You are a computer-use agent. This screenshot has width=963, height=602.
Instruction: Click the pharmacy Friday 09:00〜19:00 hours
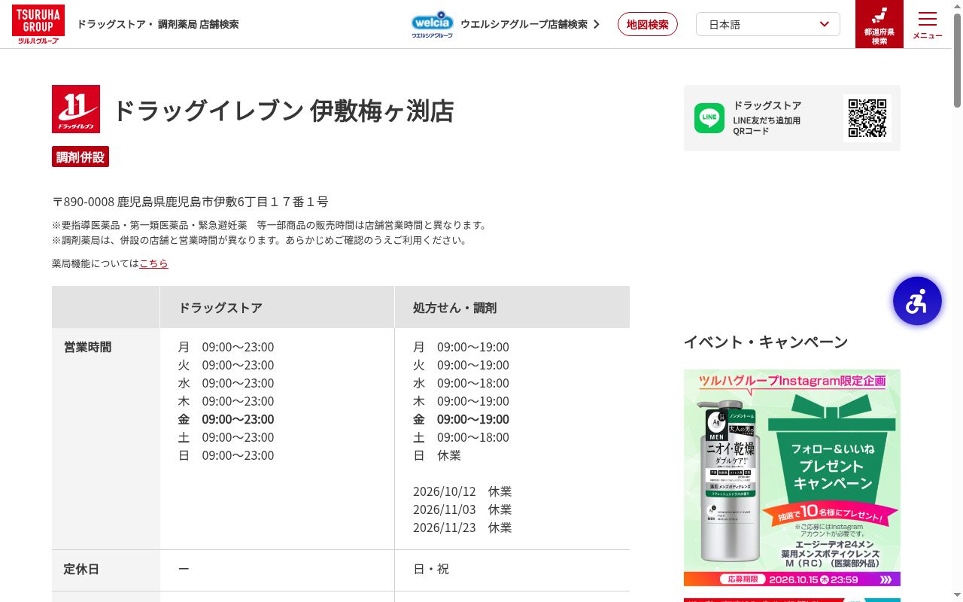point(461,419)
